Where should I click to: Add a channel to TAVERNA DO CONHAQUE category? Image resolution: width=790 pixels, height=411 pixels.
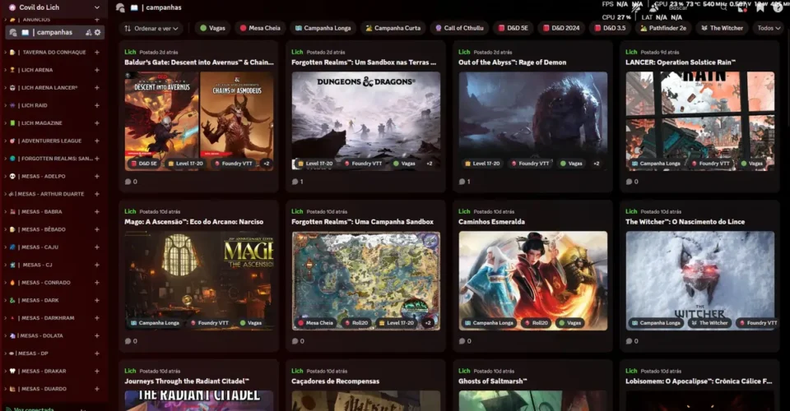pos(97,53)
